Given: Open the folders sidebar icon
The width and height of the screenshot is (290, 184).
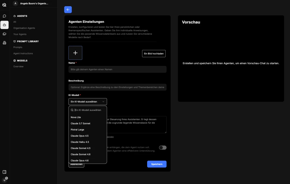Looking at the screenshot, I should 5,34.
